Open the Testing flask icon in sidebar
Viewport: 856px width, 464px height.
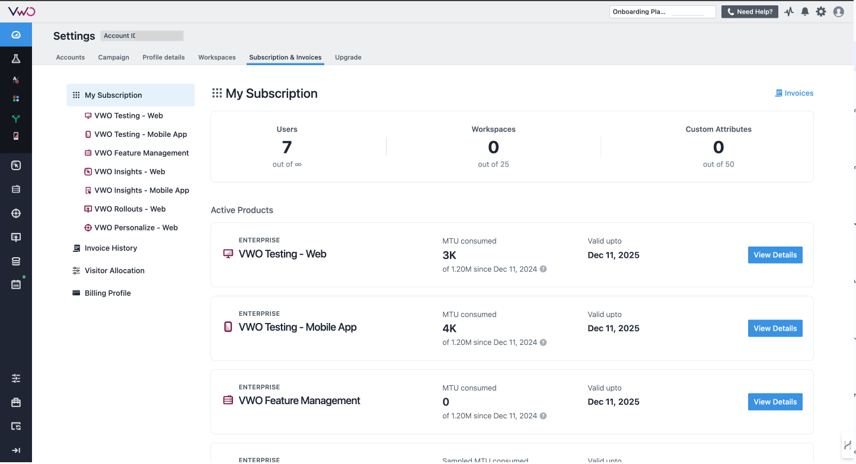[16, 58]
